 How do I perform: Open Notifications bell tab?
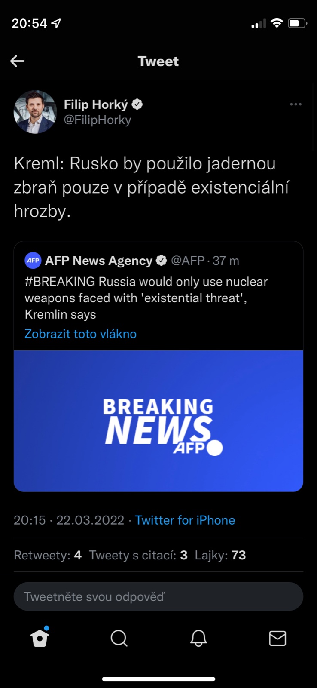198,638
